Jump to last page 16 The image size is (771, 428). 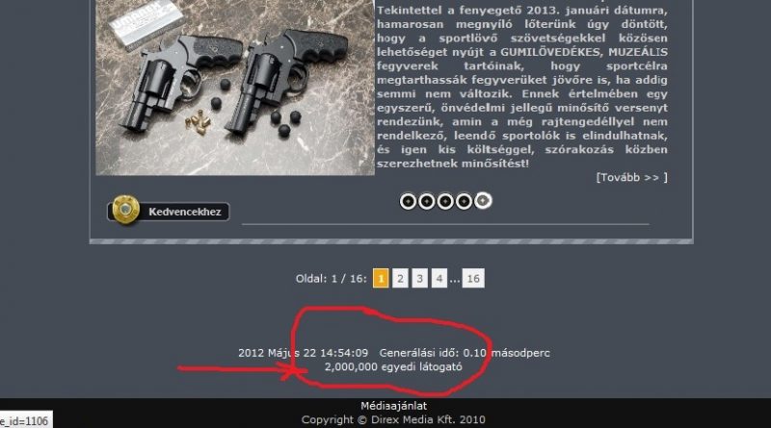473,278
